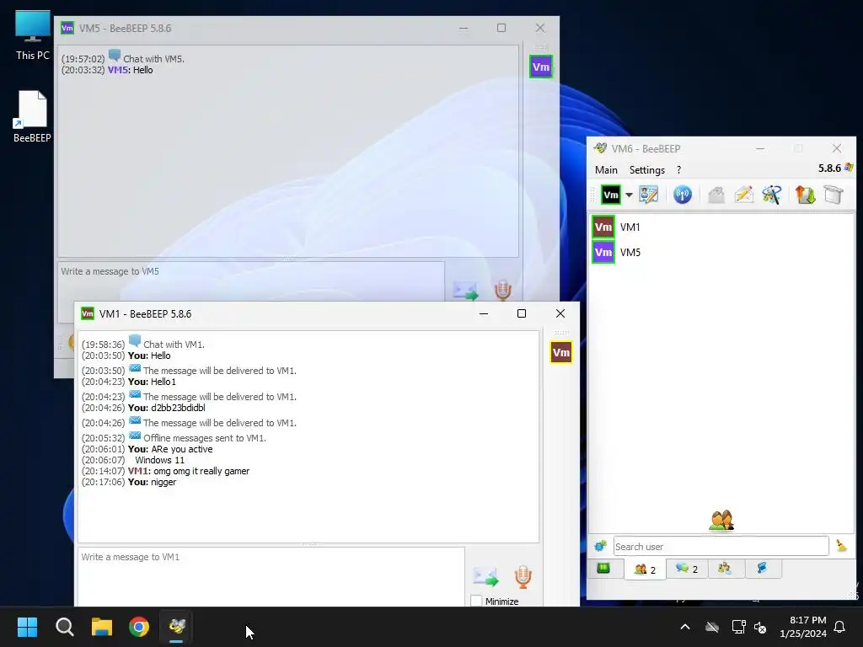Click the cloud icon in the system tray

click(712, 627)
